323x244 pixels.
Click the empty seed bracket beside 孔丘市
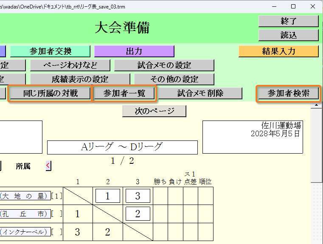pos(56,214)
